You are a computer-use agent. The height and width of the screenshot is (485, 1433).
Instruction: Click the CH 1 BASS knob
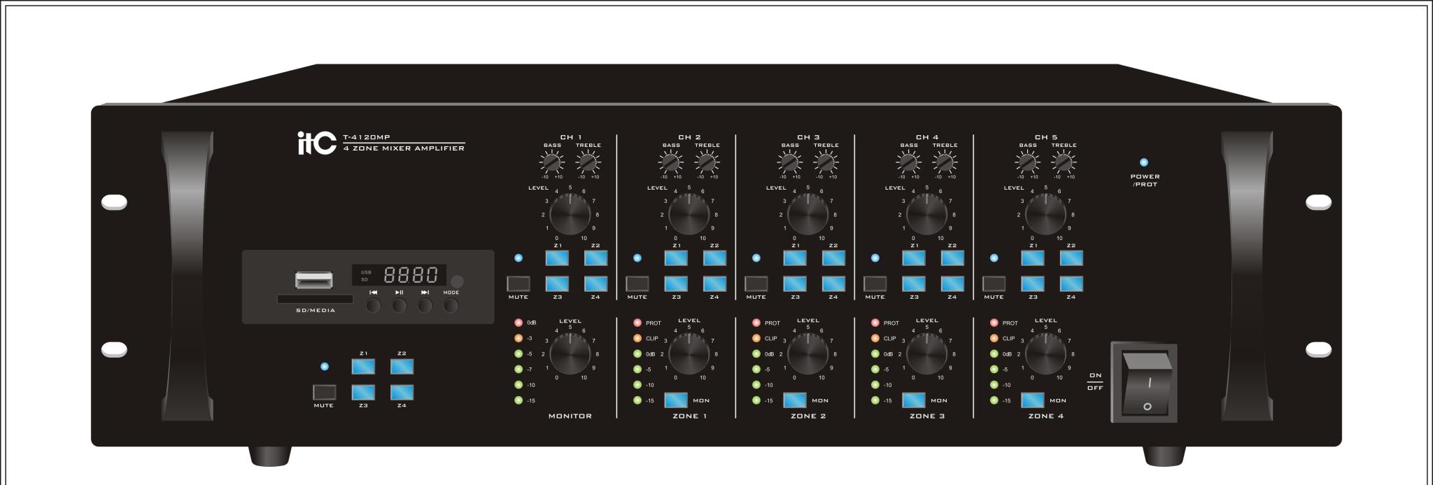pos(552,162)
